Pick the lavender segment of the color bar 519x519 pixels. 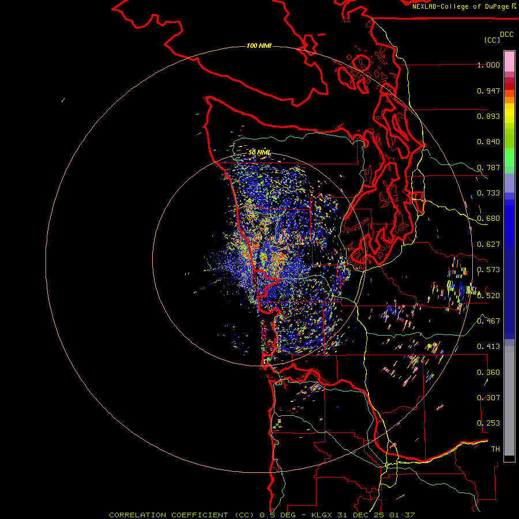pos(509,183)
